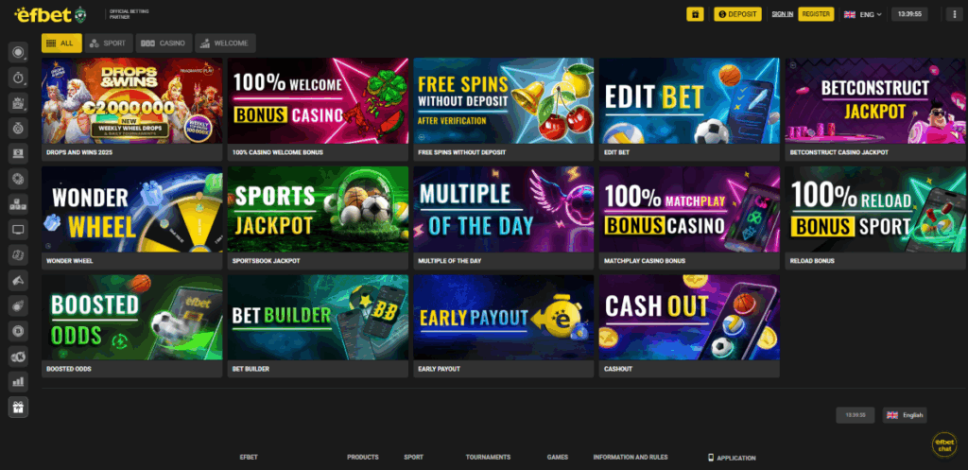Switch to the CASINO promotions tab
This screenshot has width=968, height=470.
point(163,44)
